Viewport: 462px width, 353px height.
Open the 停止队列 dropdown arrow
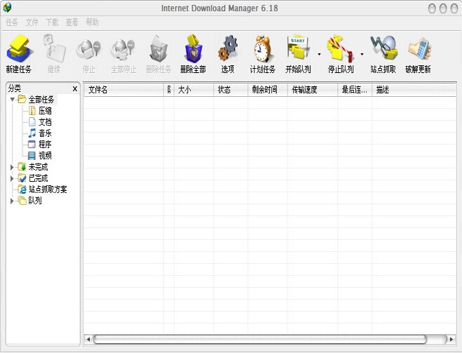pos(362,54)
